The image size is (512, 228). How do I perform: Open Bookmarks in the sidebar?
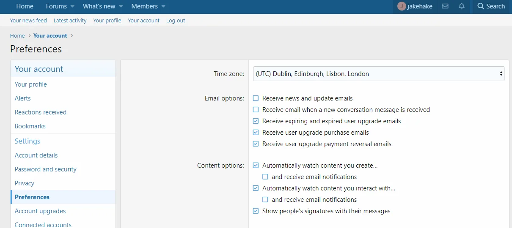coord(63,126)
